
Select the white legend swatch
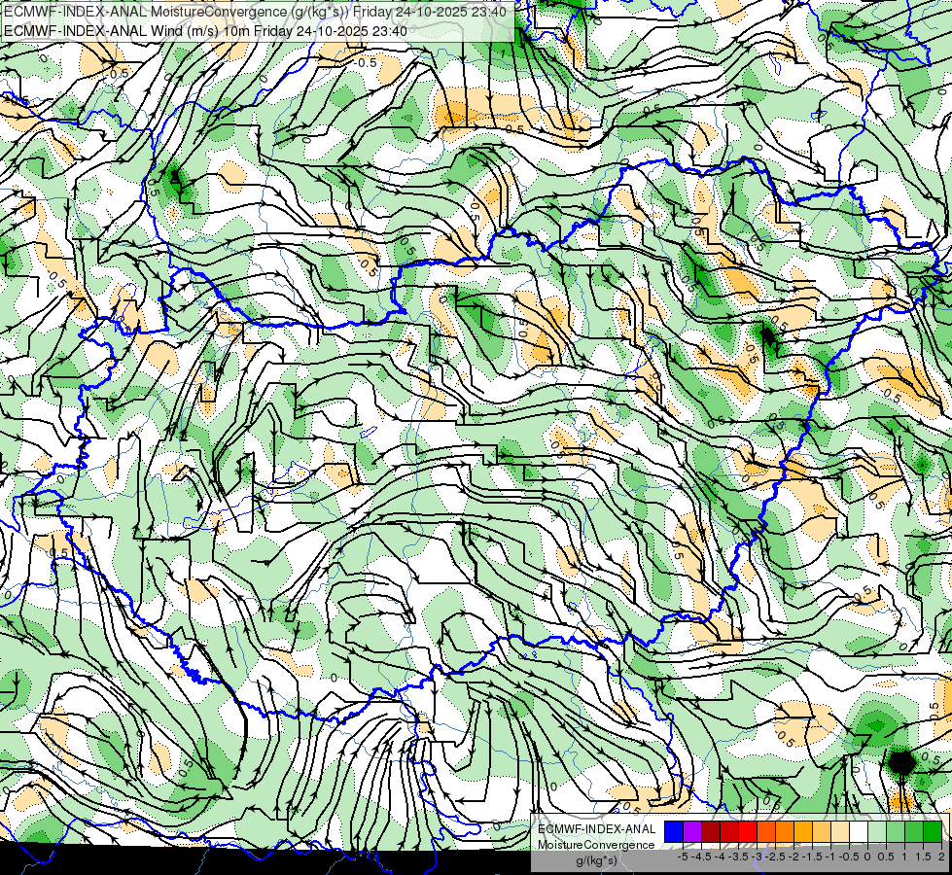pyautogui.click(x=859, y=831)
